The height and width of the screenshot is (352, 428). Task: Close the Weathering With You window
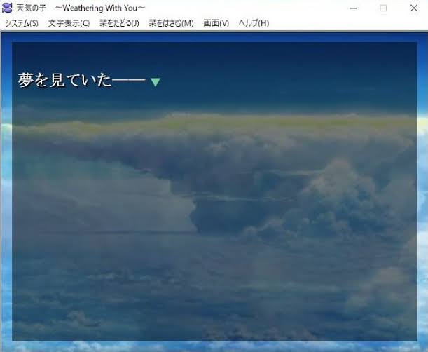[414, 8]
